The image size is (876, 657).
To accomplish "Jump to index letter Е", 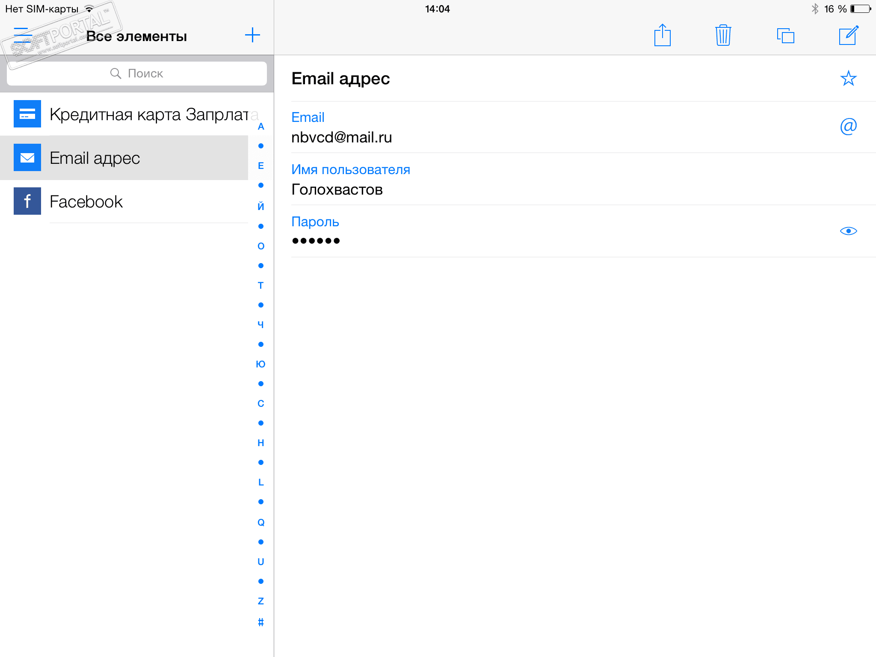I will point(261,166).
